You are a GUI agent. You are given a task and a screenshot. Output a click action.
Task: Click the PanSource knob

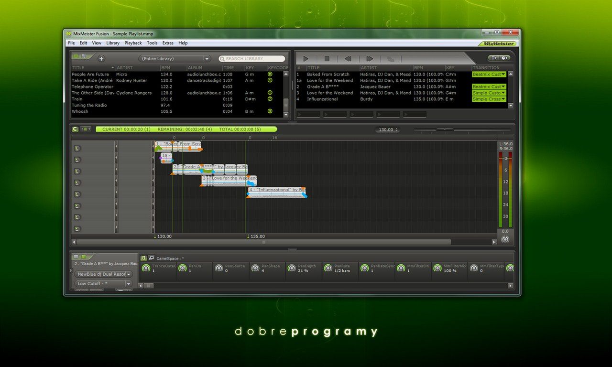[x=219, y=269]
